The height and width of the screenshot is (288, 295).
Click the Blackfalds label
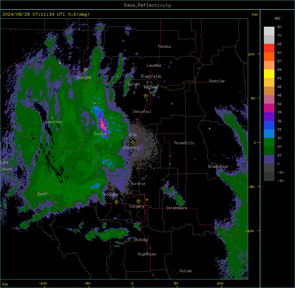pyautogui.click(x=151, y=76)
